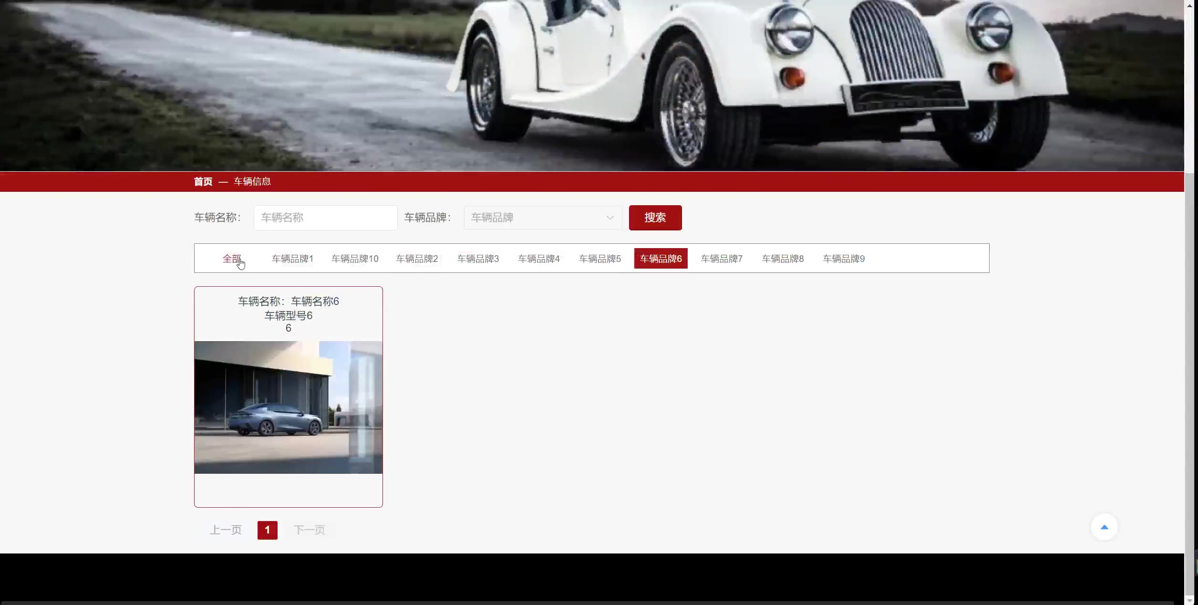Click the active 车辆品牌6 tab

pos(661,259)
